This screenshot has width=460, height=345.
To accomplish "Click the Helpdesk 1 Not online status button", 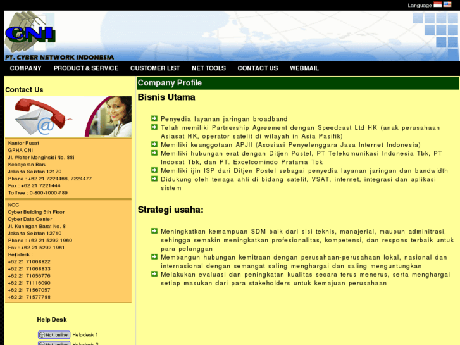I will click(54, 335).
